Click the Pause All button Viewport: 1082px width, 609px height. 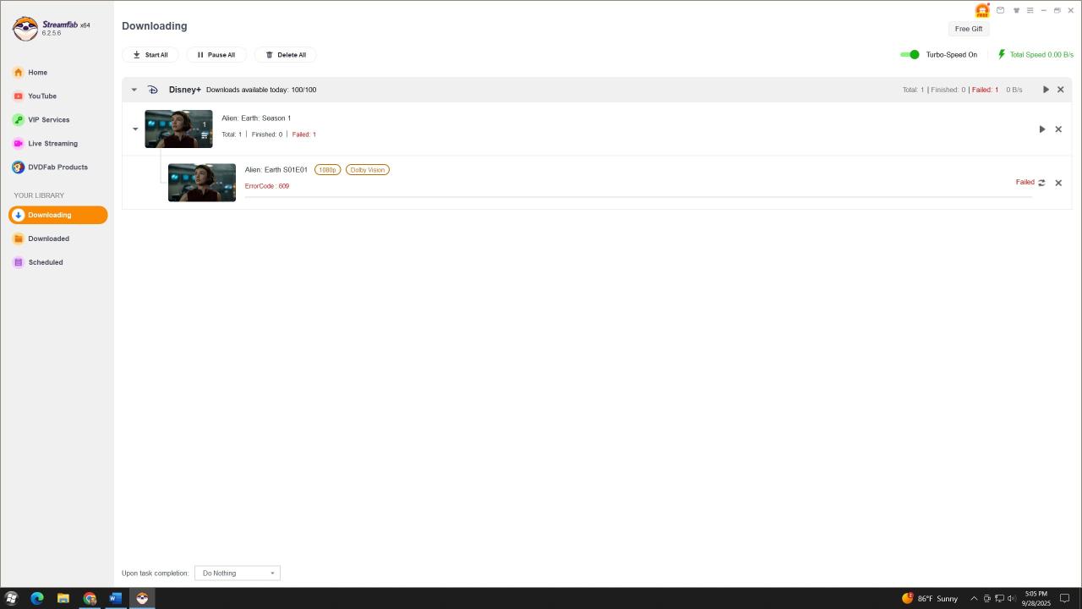pyautogui.click(x=216, y=55)
